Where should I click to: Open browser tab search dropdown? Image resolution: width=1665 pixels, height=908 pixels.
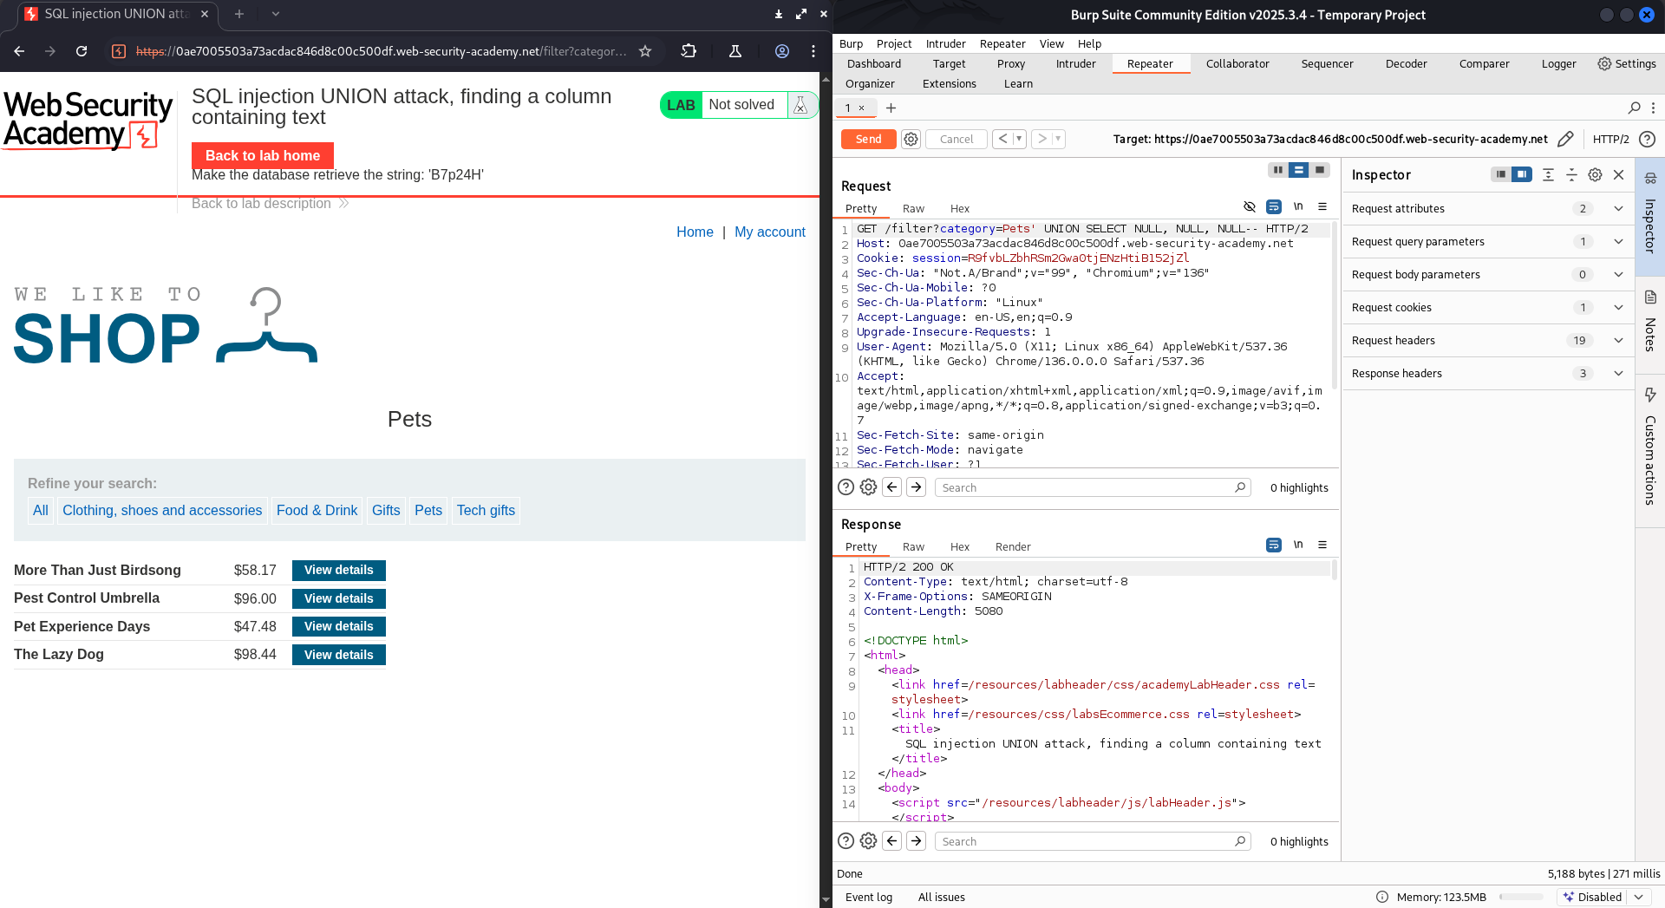point(276,14)
